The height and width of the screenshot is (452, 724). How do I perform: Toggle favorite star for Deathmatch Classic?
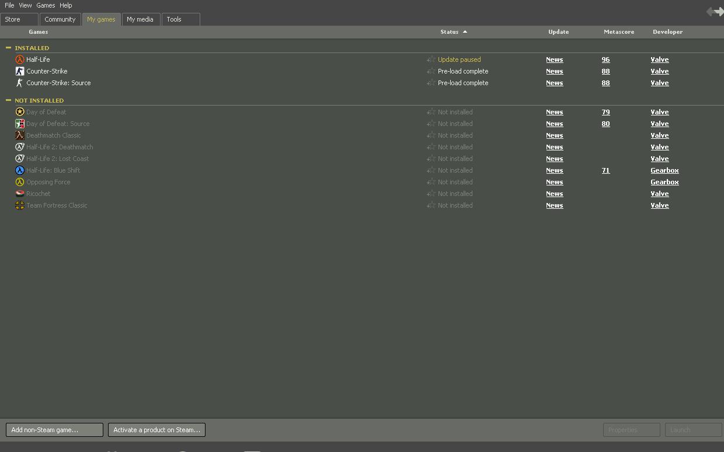tap(431, 135)
